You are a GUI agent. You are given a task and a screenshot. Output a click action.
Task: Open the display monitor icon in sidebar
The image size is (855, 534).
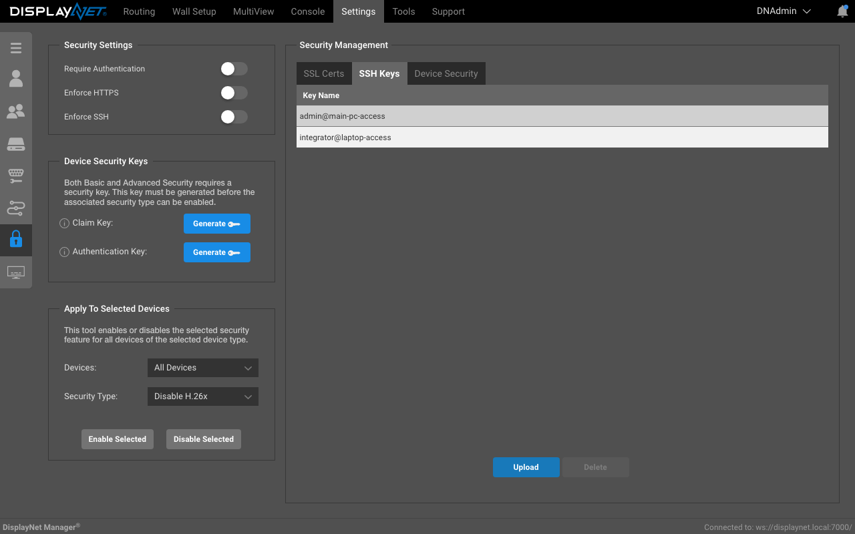coord(16,272)
